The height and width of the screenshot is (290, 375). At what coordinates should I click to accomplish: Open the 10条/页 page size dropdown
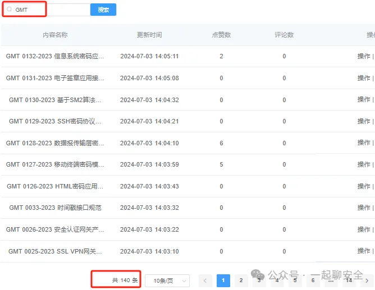(167, 280)
